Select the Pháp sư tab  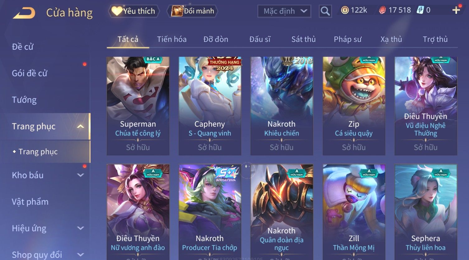tap(348, 39)
